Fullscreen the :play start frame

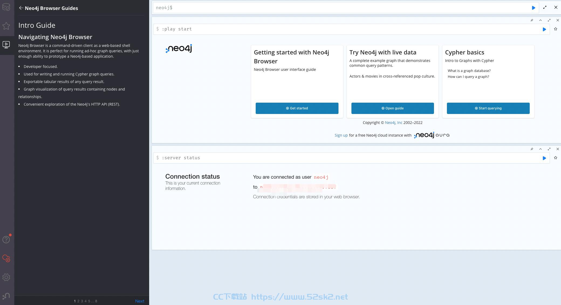[549, 20]
